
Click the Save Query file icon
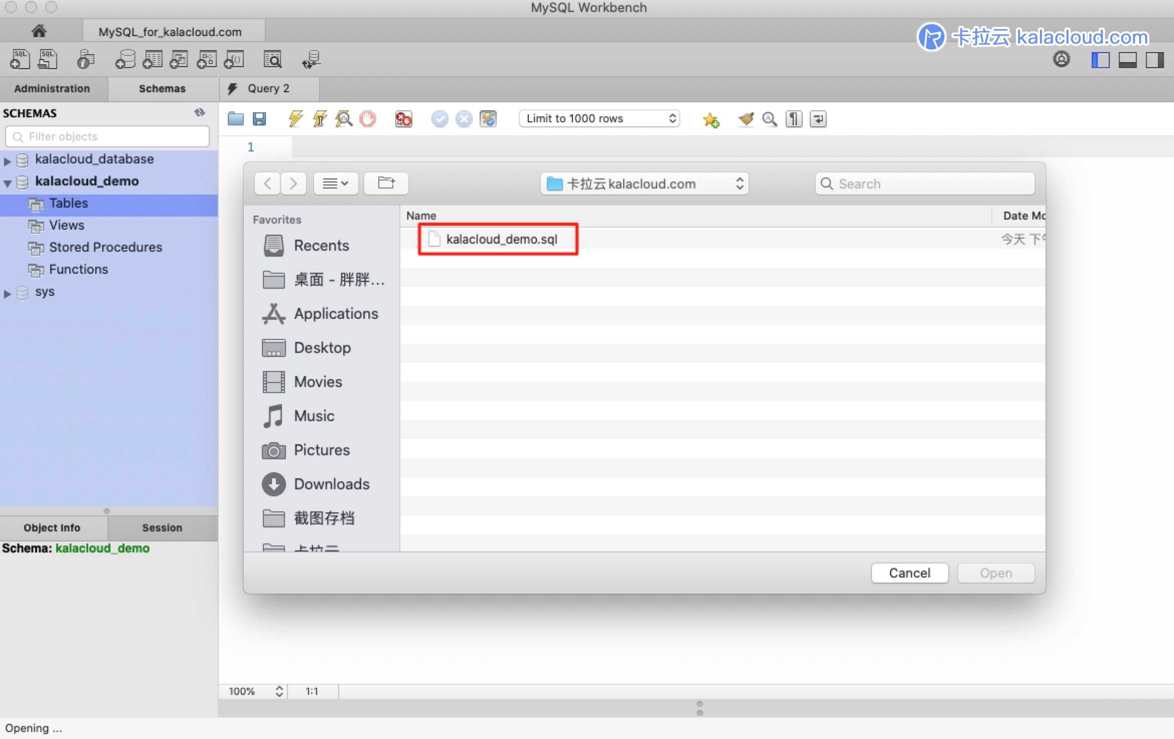(260, 118)
